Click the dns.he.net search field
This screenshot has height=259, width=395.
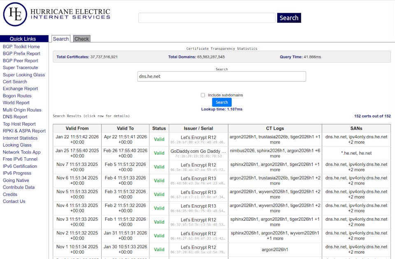(x=222, y=77)
